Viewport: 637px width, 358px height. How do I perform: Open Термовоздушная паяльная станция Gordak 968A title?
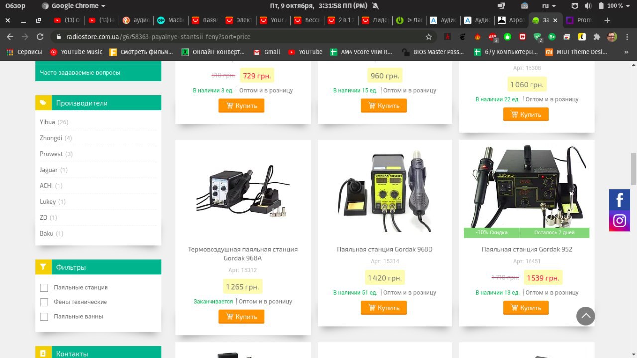pyautogui.click(x=243, y=254)
